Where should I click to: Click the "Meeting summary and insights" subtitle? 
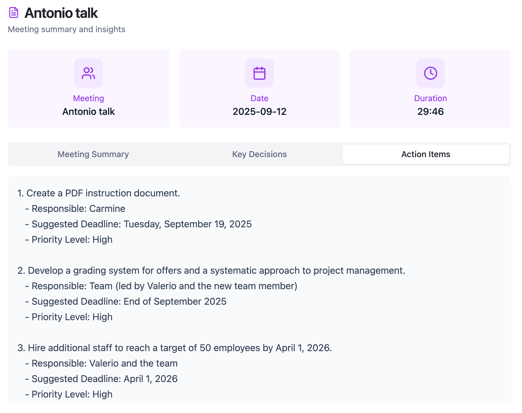66,29
